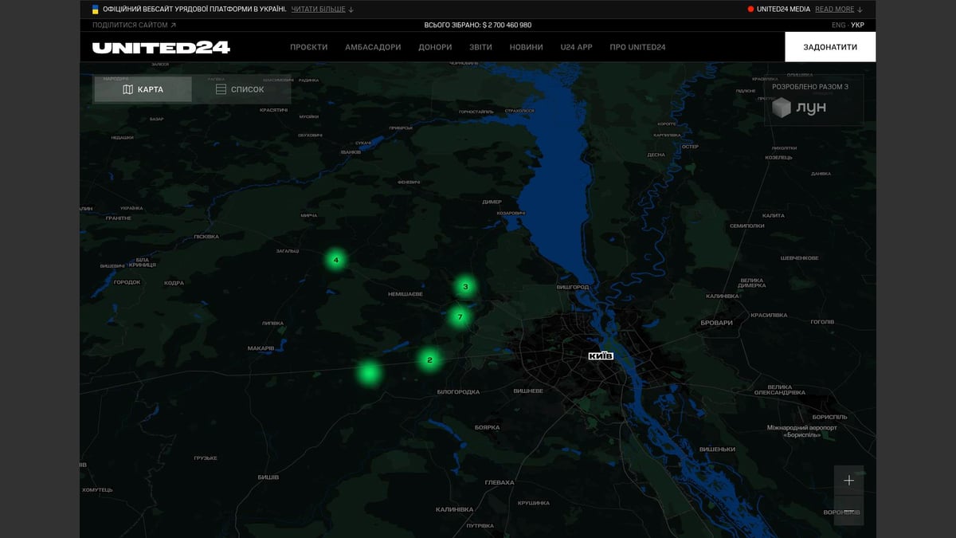Zoom in with the plus button
Screen dimensions: 956x538
[848, 481]
